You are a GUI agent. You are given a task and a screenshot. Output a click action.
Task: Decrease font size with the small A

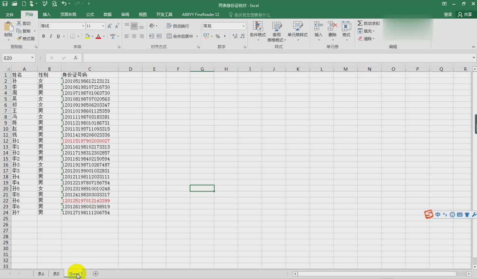click(x=117, y=26)
